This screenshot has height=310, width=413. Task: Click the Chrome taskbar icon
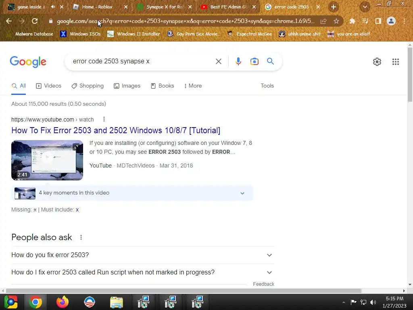coord(35,302)
